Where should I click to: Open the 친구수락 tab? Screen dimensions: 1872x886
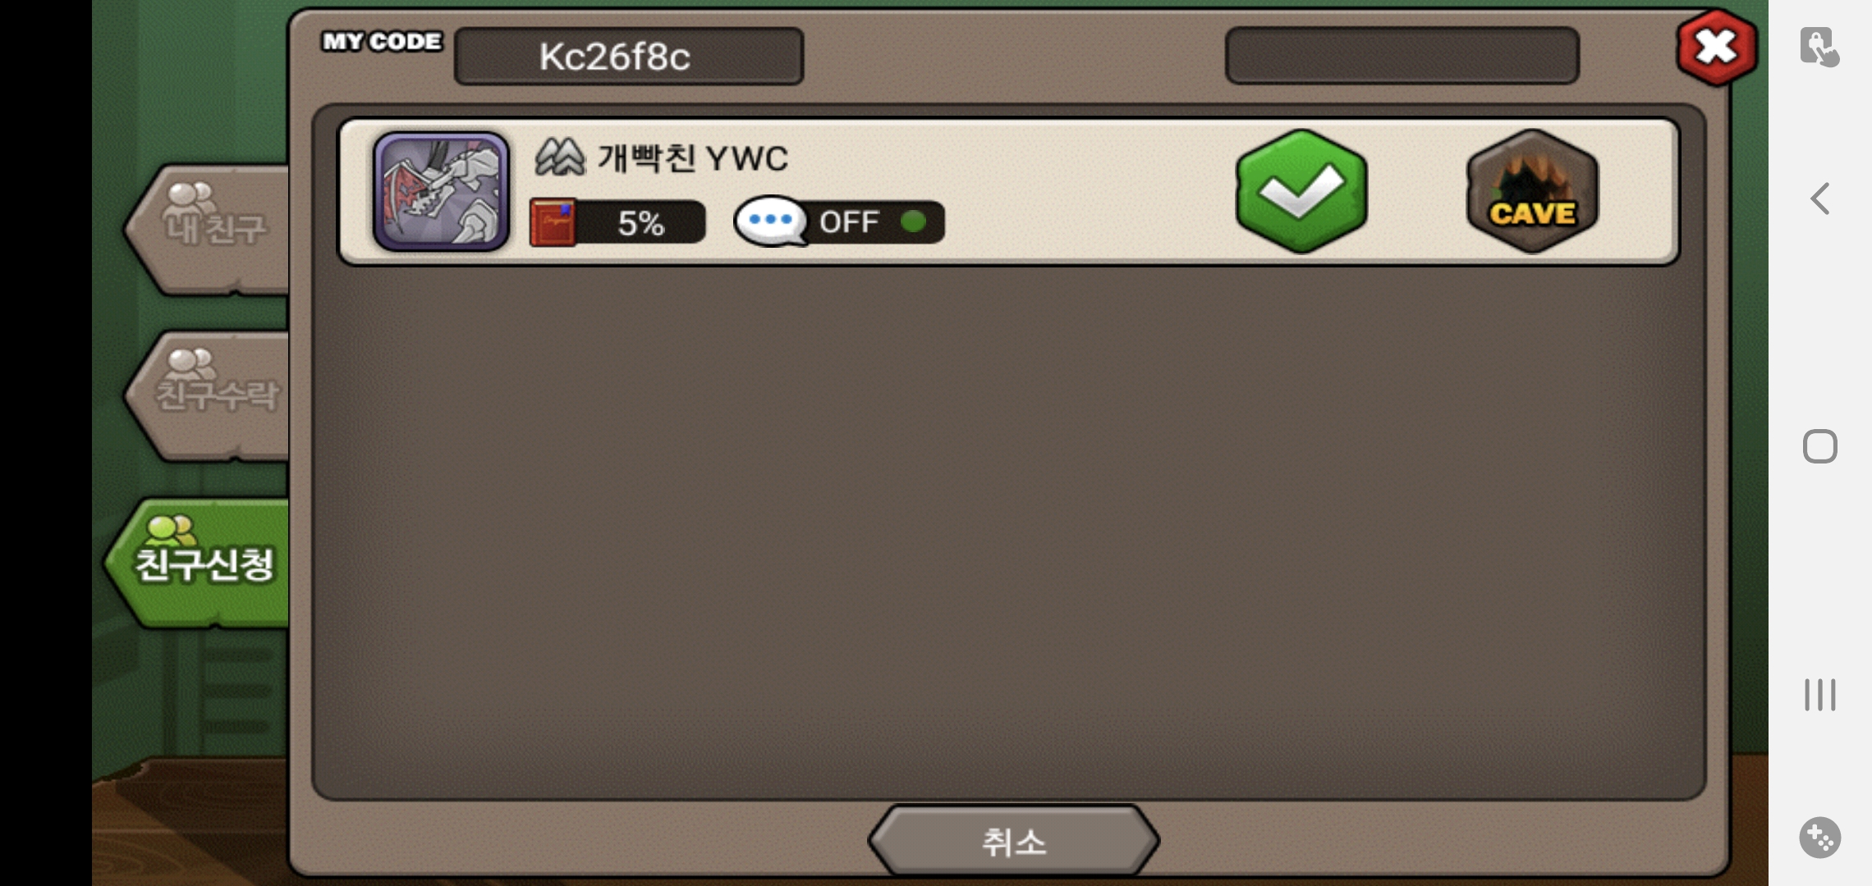[x=208, y=395]
